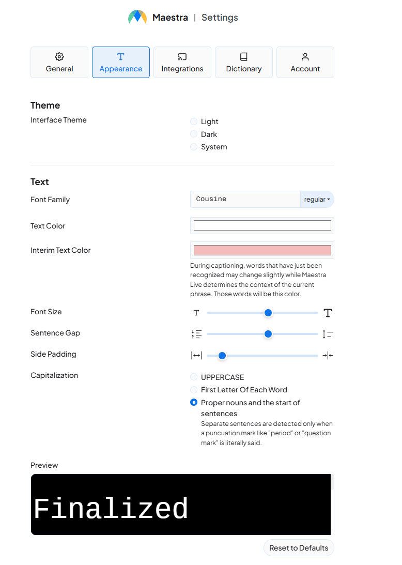This screenshot has width=402, height=565.
Task: Click the small T font size icon
Action: coord(196,313)
